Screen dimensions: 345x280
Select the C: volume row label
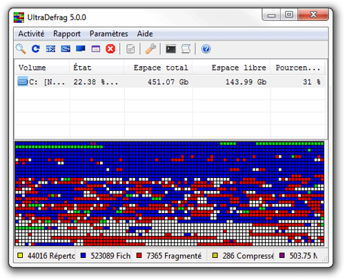pos(47,82)
